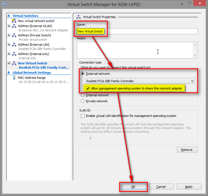Uncheck Allow management operating system sharing
The image size is (208, 196).
[x=88, y=88]
